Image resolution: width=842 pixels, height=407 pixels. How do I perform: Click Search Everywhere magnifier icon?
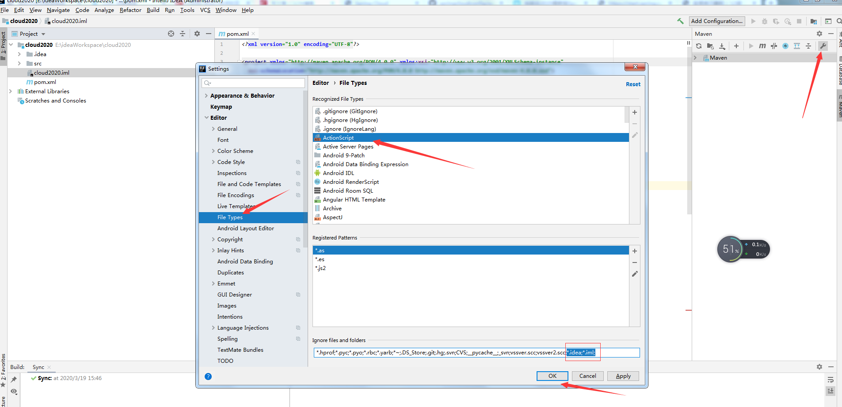839,21
